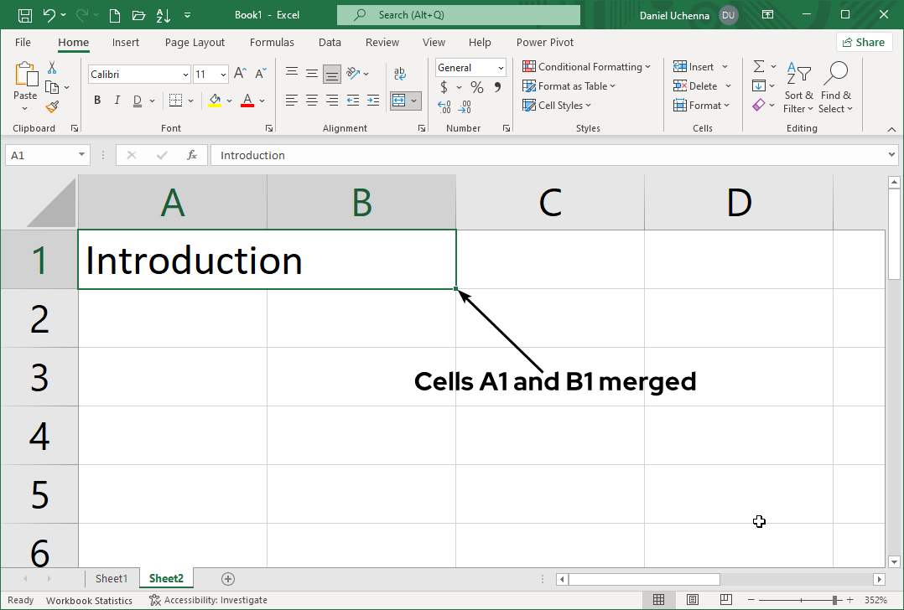The width and height of the screenshot is (904, 610).
Task: Open the Font Color red swatch
Action: click(x=247, y=100)
